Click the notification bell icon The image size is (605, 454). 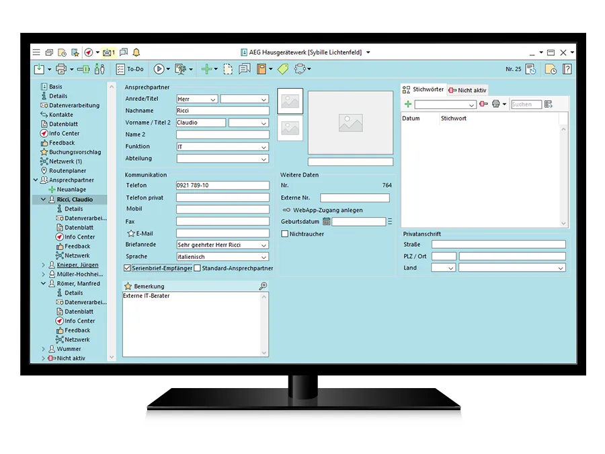(x=136, y=52)
